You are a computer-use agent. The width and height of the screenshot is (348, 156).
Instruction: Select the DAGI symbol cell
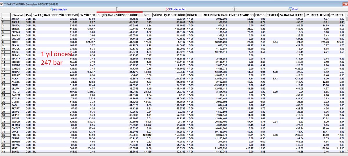click(x=18, y=106)
